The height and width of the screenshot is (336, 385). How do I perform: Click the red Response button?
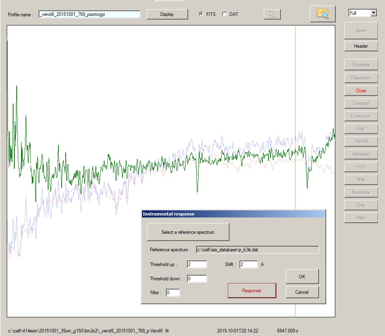tap(252, 291)
